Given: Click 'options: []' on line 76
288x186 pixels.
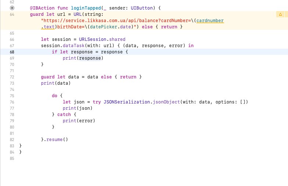Looking at the screenshot, I should click(x=230, y=102).
